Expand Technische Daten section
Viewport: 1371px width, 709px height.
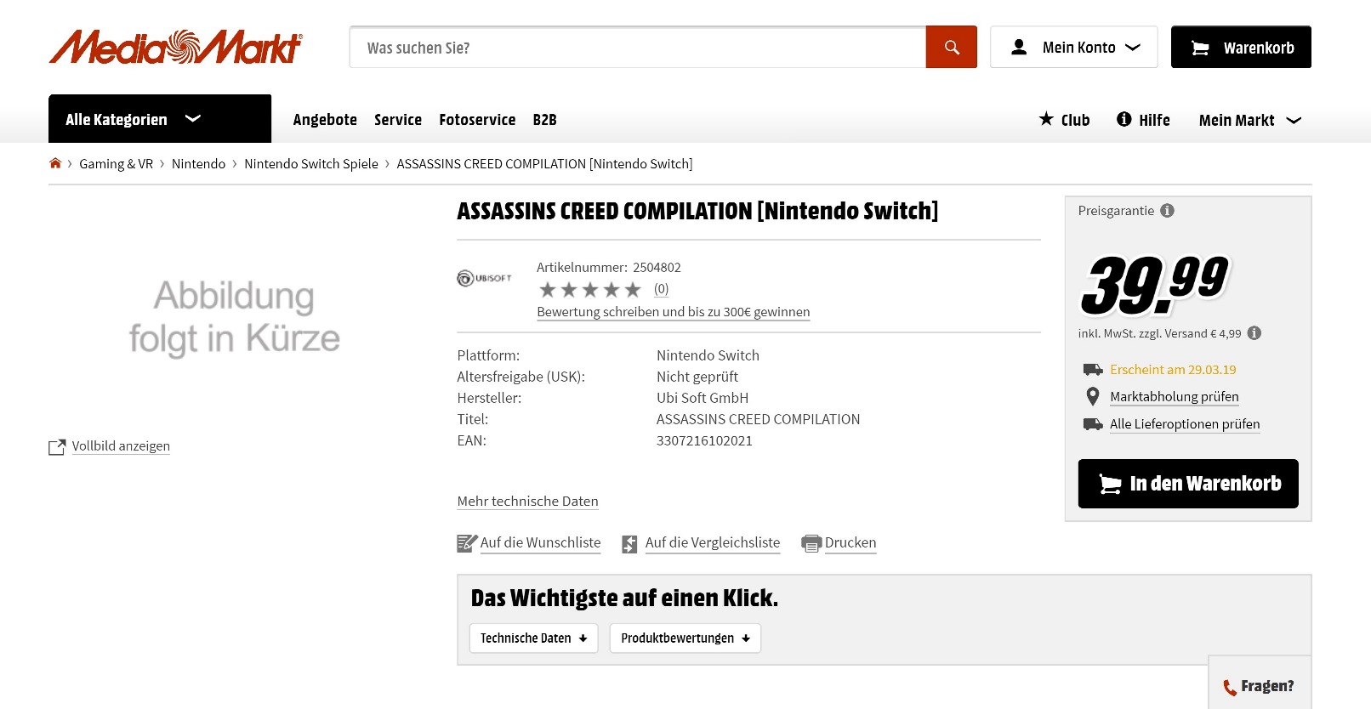coord(533,638)
